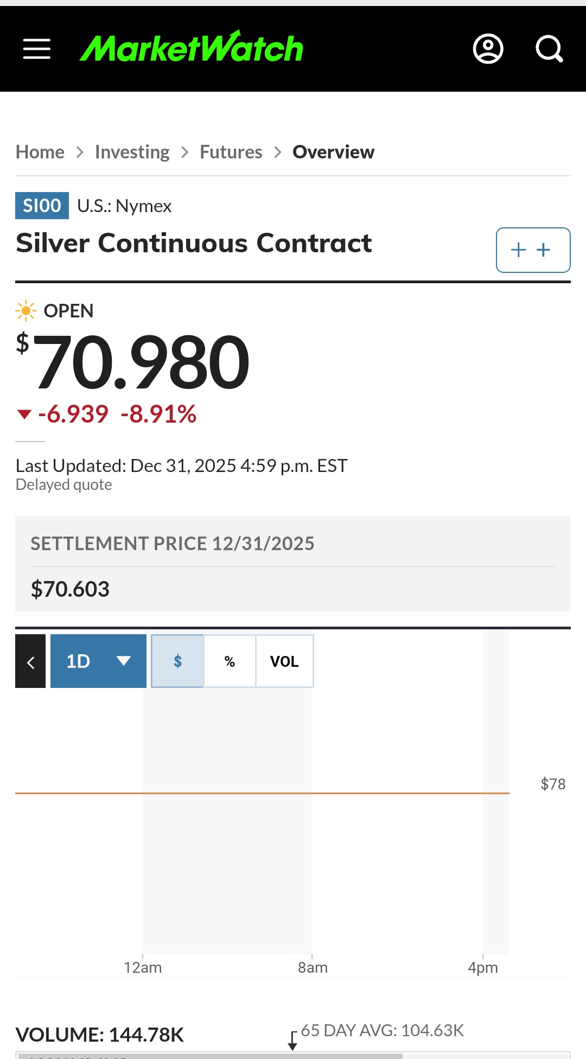586x1059 pixels.
Task: Click the chart back arrow button
Action: coord(30,661)
